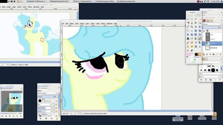Select the Eraser tool in Toolbox

click(192, 42)
